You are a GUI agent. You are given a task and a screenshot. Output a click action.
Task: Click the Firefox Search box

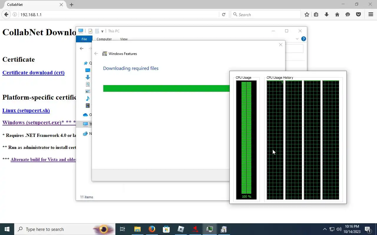pos(266,14)
